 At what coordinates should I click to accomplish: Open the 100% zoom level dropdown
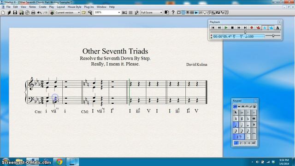coord(107,12)
